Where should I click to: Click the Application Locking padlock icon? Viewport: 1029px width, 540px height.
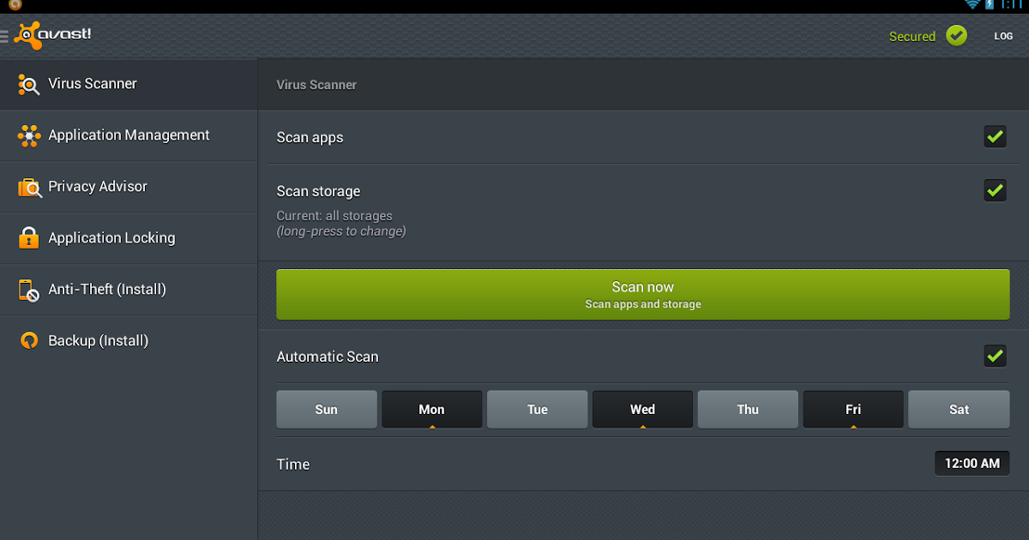(29, 238)
